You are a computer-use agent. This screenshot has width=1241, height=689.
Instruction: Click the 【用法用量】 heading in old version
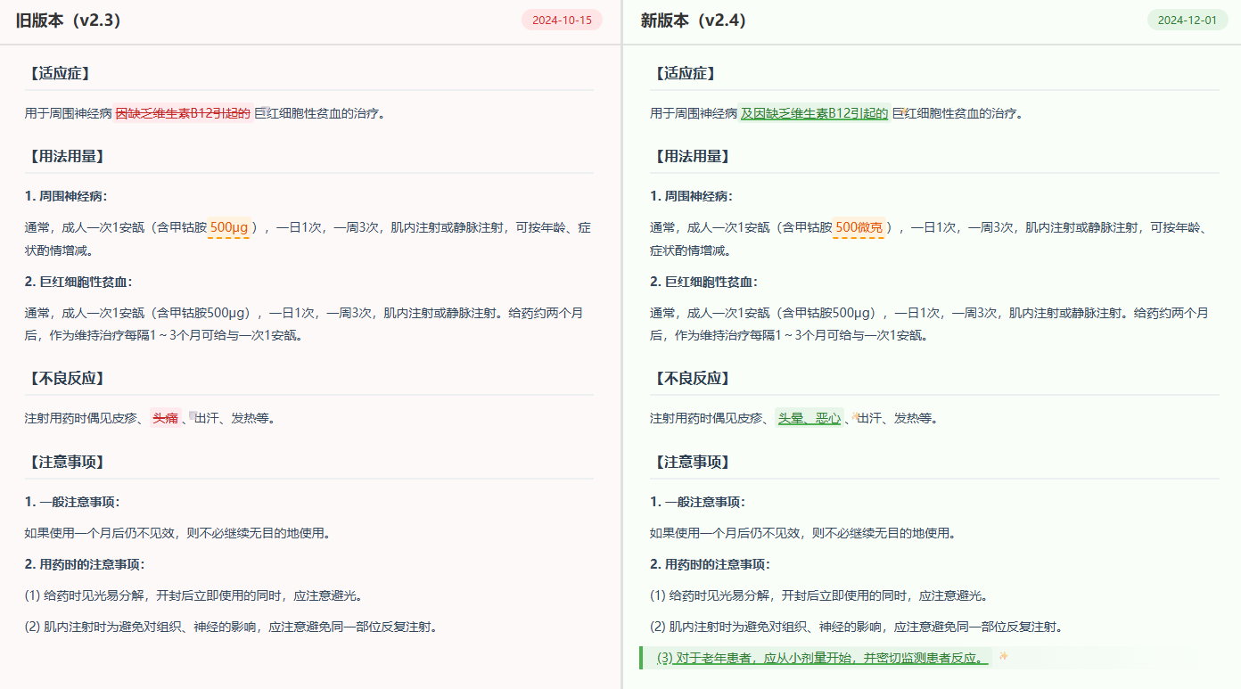click(x=68, y=156)
